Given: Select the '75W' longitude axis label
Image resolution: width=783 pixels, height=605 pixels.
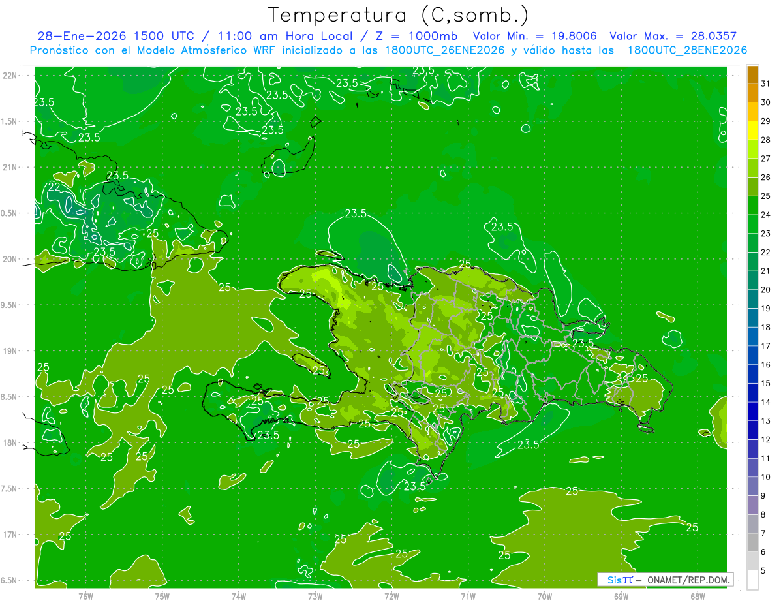Looking at the screenshot, I should pos(162,597).
